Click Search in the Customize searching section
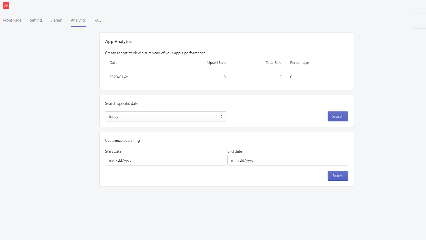The image size is (426, 240). click(x=338, y=176)
